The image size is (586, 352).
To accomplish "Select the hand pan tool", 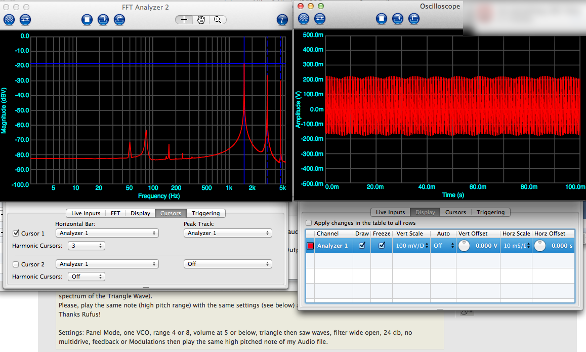I will pyautogui.click(x=201, y=20).
